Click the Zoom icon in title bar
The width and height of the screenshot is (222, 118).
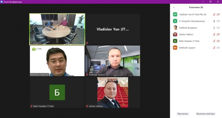pyautogui.click(x=2, y=2)
